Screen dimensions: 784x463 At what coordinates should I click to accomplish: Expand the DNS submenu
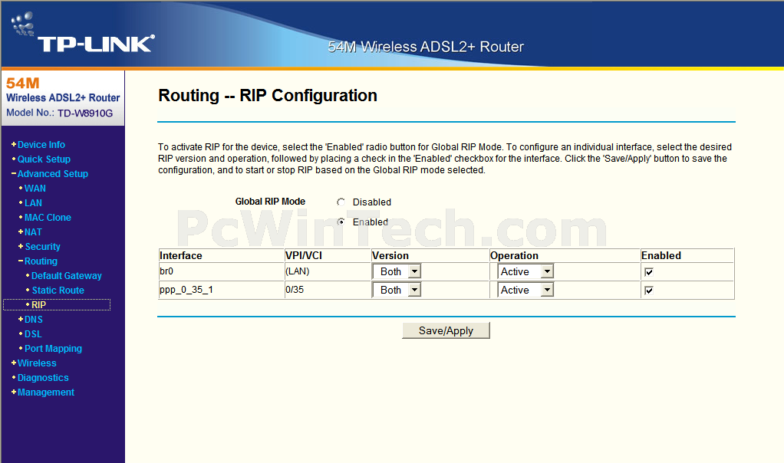coord(34,319)
